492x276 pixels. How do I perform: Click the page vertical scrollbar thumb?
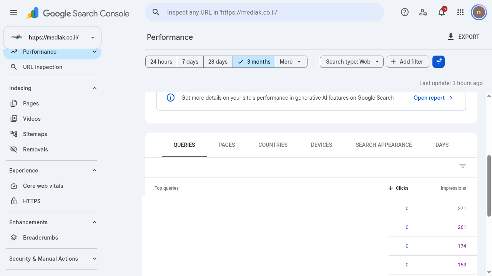pos(489,186)
